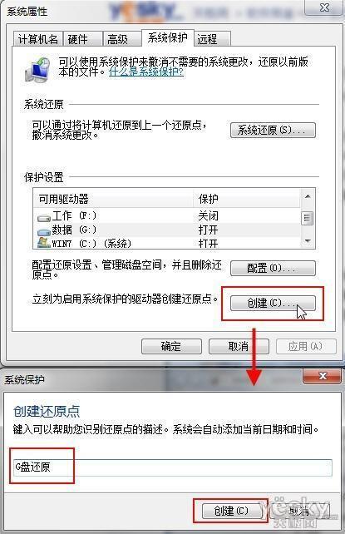Click 创建(C)... in System Properties
The height and width of the screenshot is (534, 345).
pos(273,303)
